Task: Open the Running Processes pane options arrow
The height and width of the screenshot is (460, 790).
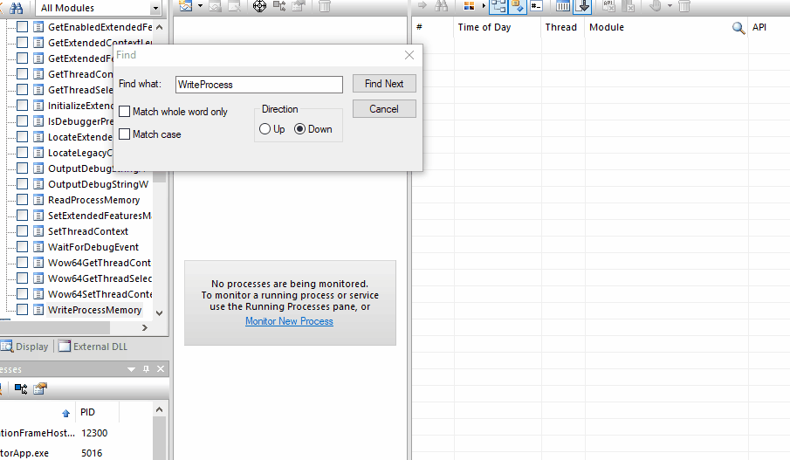Action: (132, 369)
